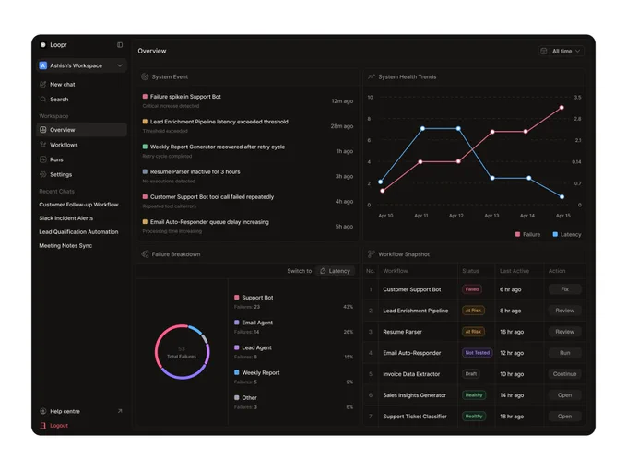Click the Help centre icon

point(43,411)
